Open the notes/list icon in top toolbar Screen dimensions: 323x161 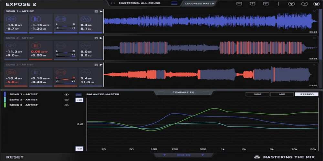pyautogui.click(x=239, y=4)
